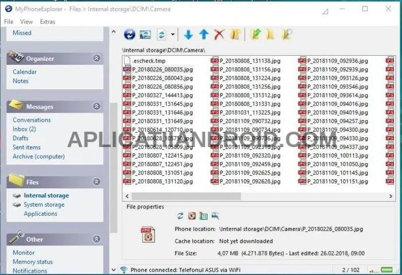
Task: Click file list scroll right arrow
Action: (x=391, y=196)
